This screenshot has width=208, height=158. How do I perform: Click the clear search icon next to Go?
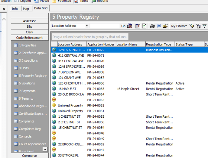pos(129,26)
